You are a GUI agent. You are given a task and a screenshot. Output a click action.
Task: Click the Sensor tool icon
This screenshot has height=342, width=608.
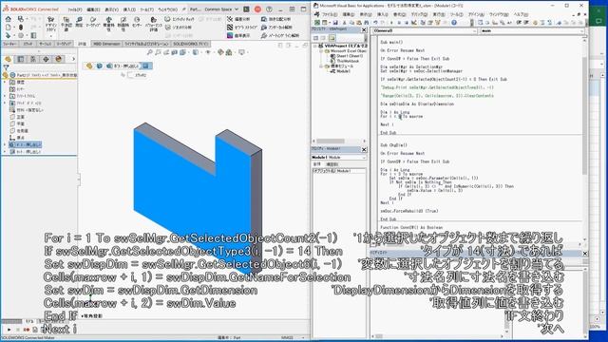point(137,22)
